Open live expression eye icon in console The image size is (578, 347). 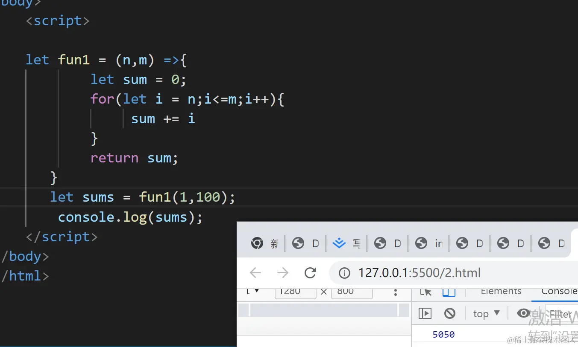pos(523,313)
